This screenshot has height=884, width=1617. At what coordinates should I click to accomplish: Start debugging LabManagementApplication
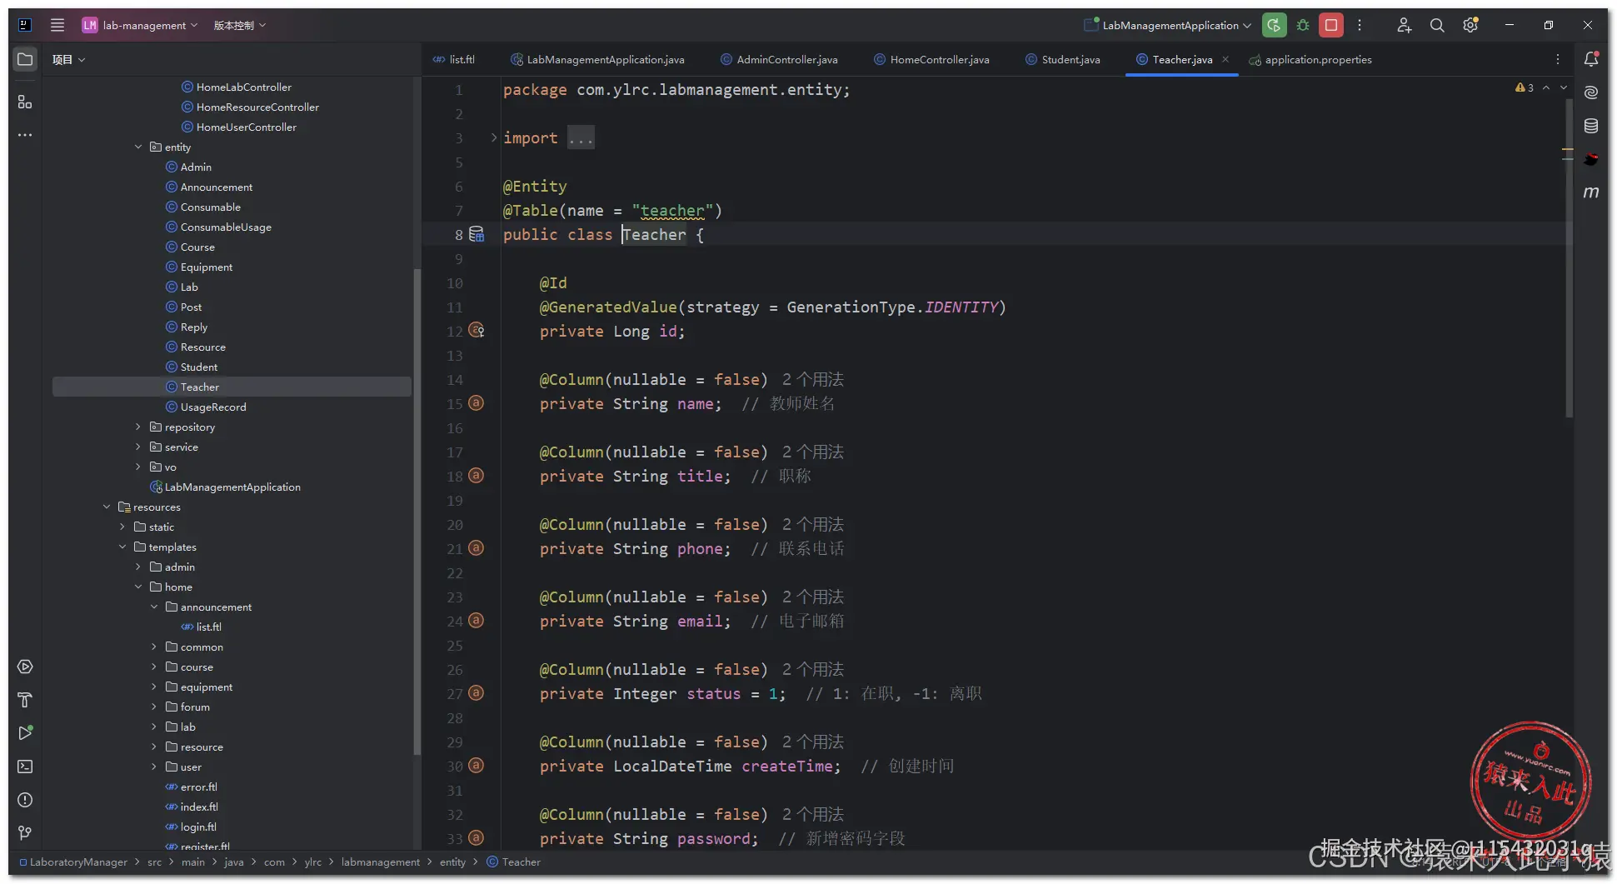coord(1303,25)
